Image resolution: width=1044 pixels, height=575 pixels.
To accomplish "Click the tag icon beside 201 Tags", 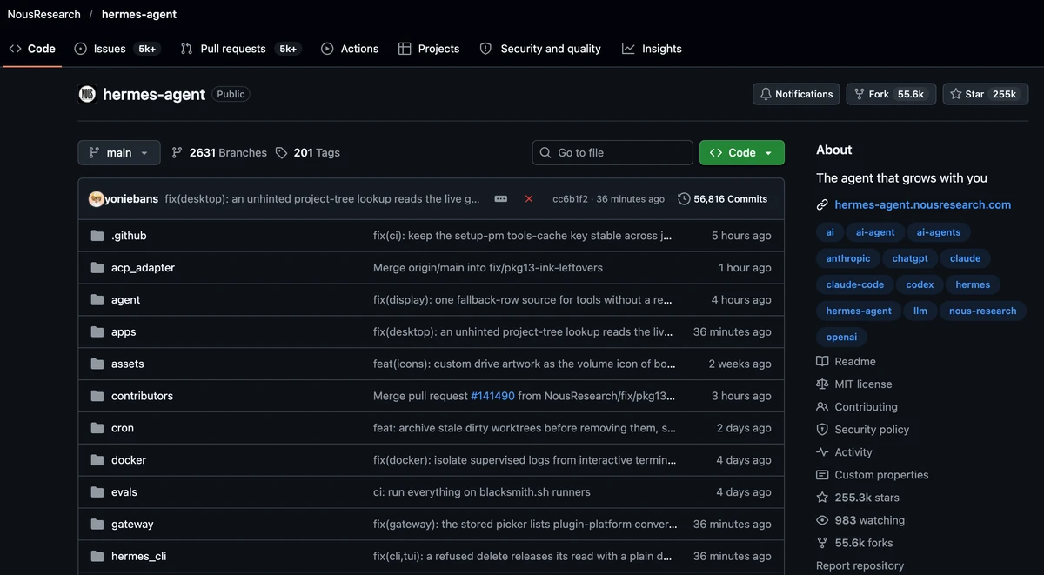I will (281, 152).
